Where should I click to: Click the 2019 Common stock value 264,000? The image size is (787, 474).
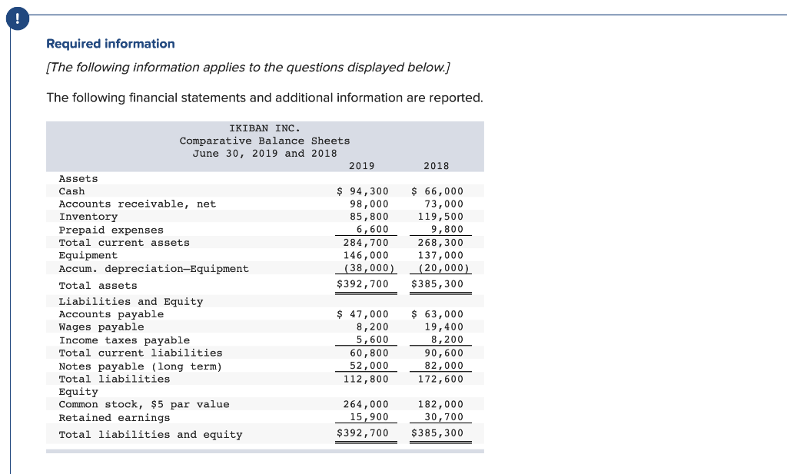point(366,404)
